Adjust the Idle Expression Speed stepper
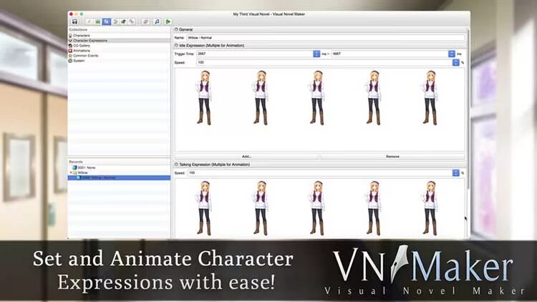Image resolution: width=537 pixels, height=302 pixels. (x=456, y=62)
